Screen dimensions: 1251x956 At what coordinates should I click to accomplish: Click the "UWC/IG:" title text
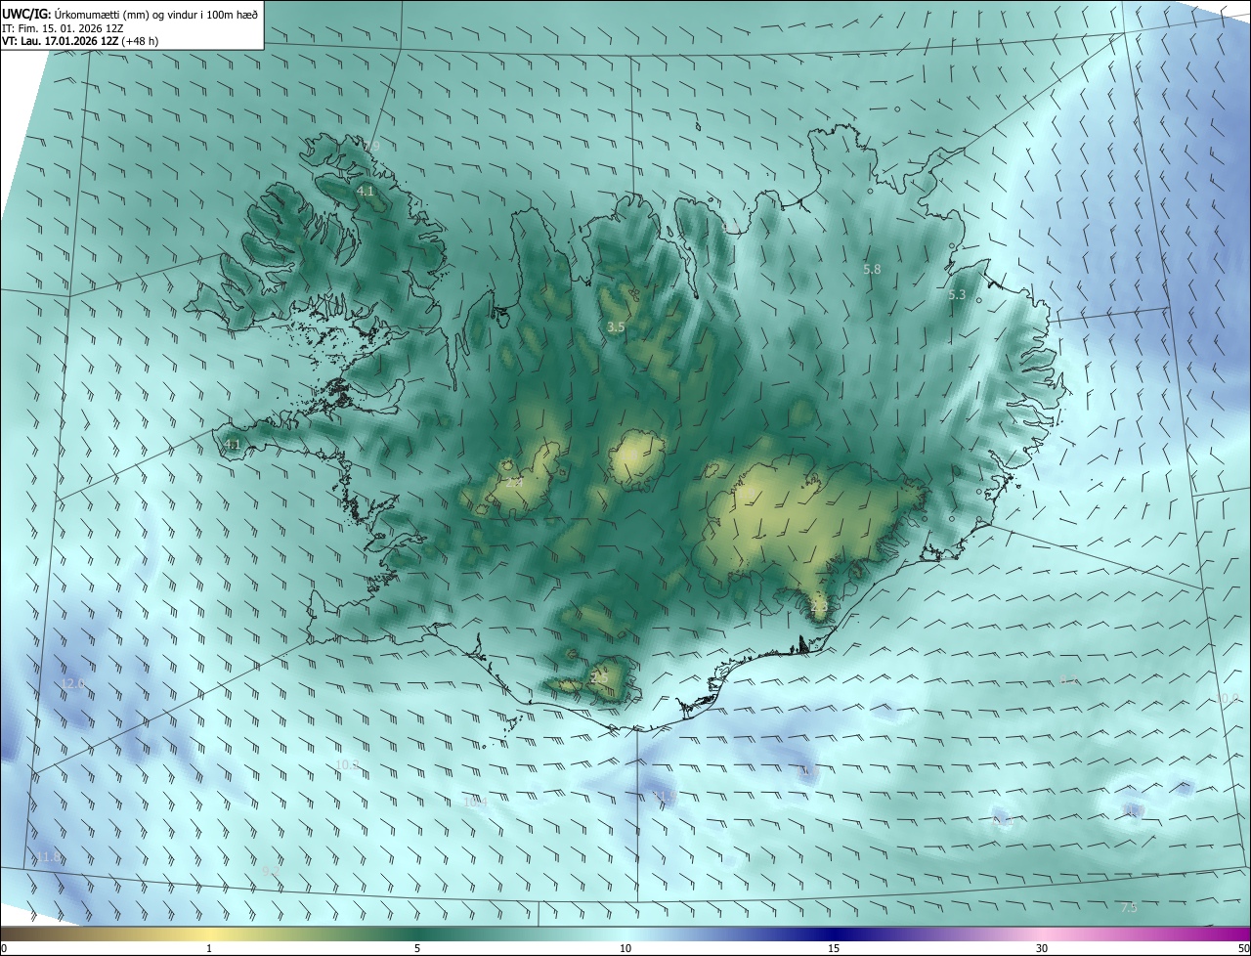coord(26,13)
